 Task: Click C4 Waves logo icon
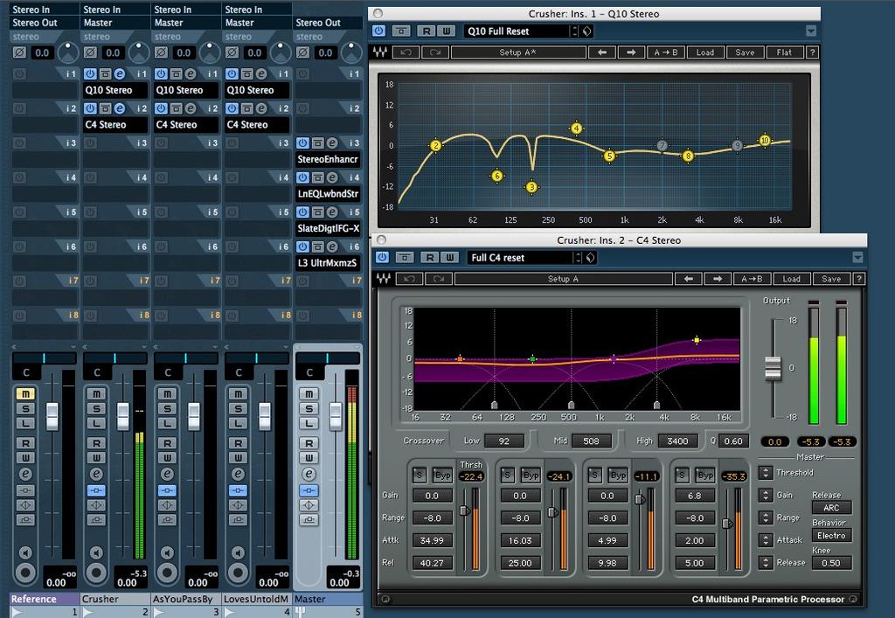point(384,279)
